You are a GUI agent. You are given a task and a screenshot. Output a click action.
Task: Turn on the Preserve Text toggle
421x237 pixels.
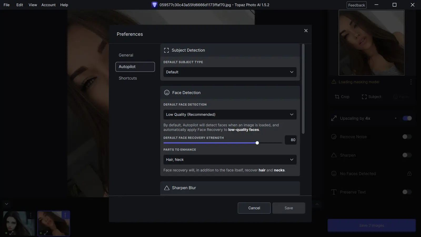point(407,192)
